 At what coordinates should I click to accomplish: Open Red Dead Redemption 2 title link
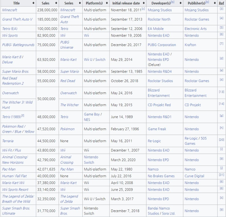click(13, 81)
